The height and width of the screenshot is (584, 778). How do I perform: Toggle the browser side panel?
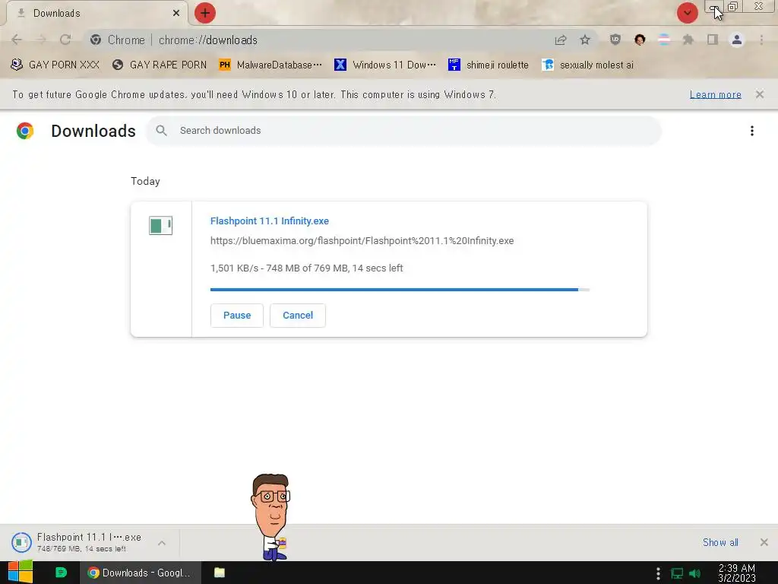713,40
